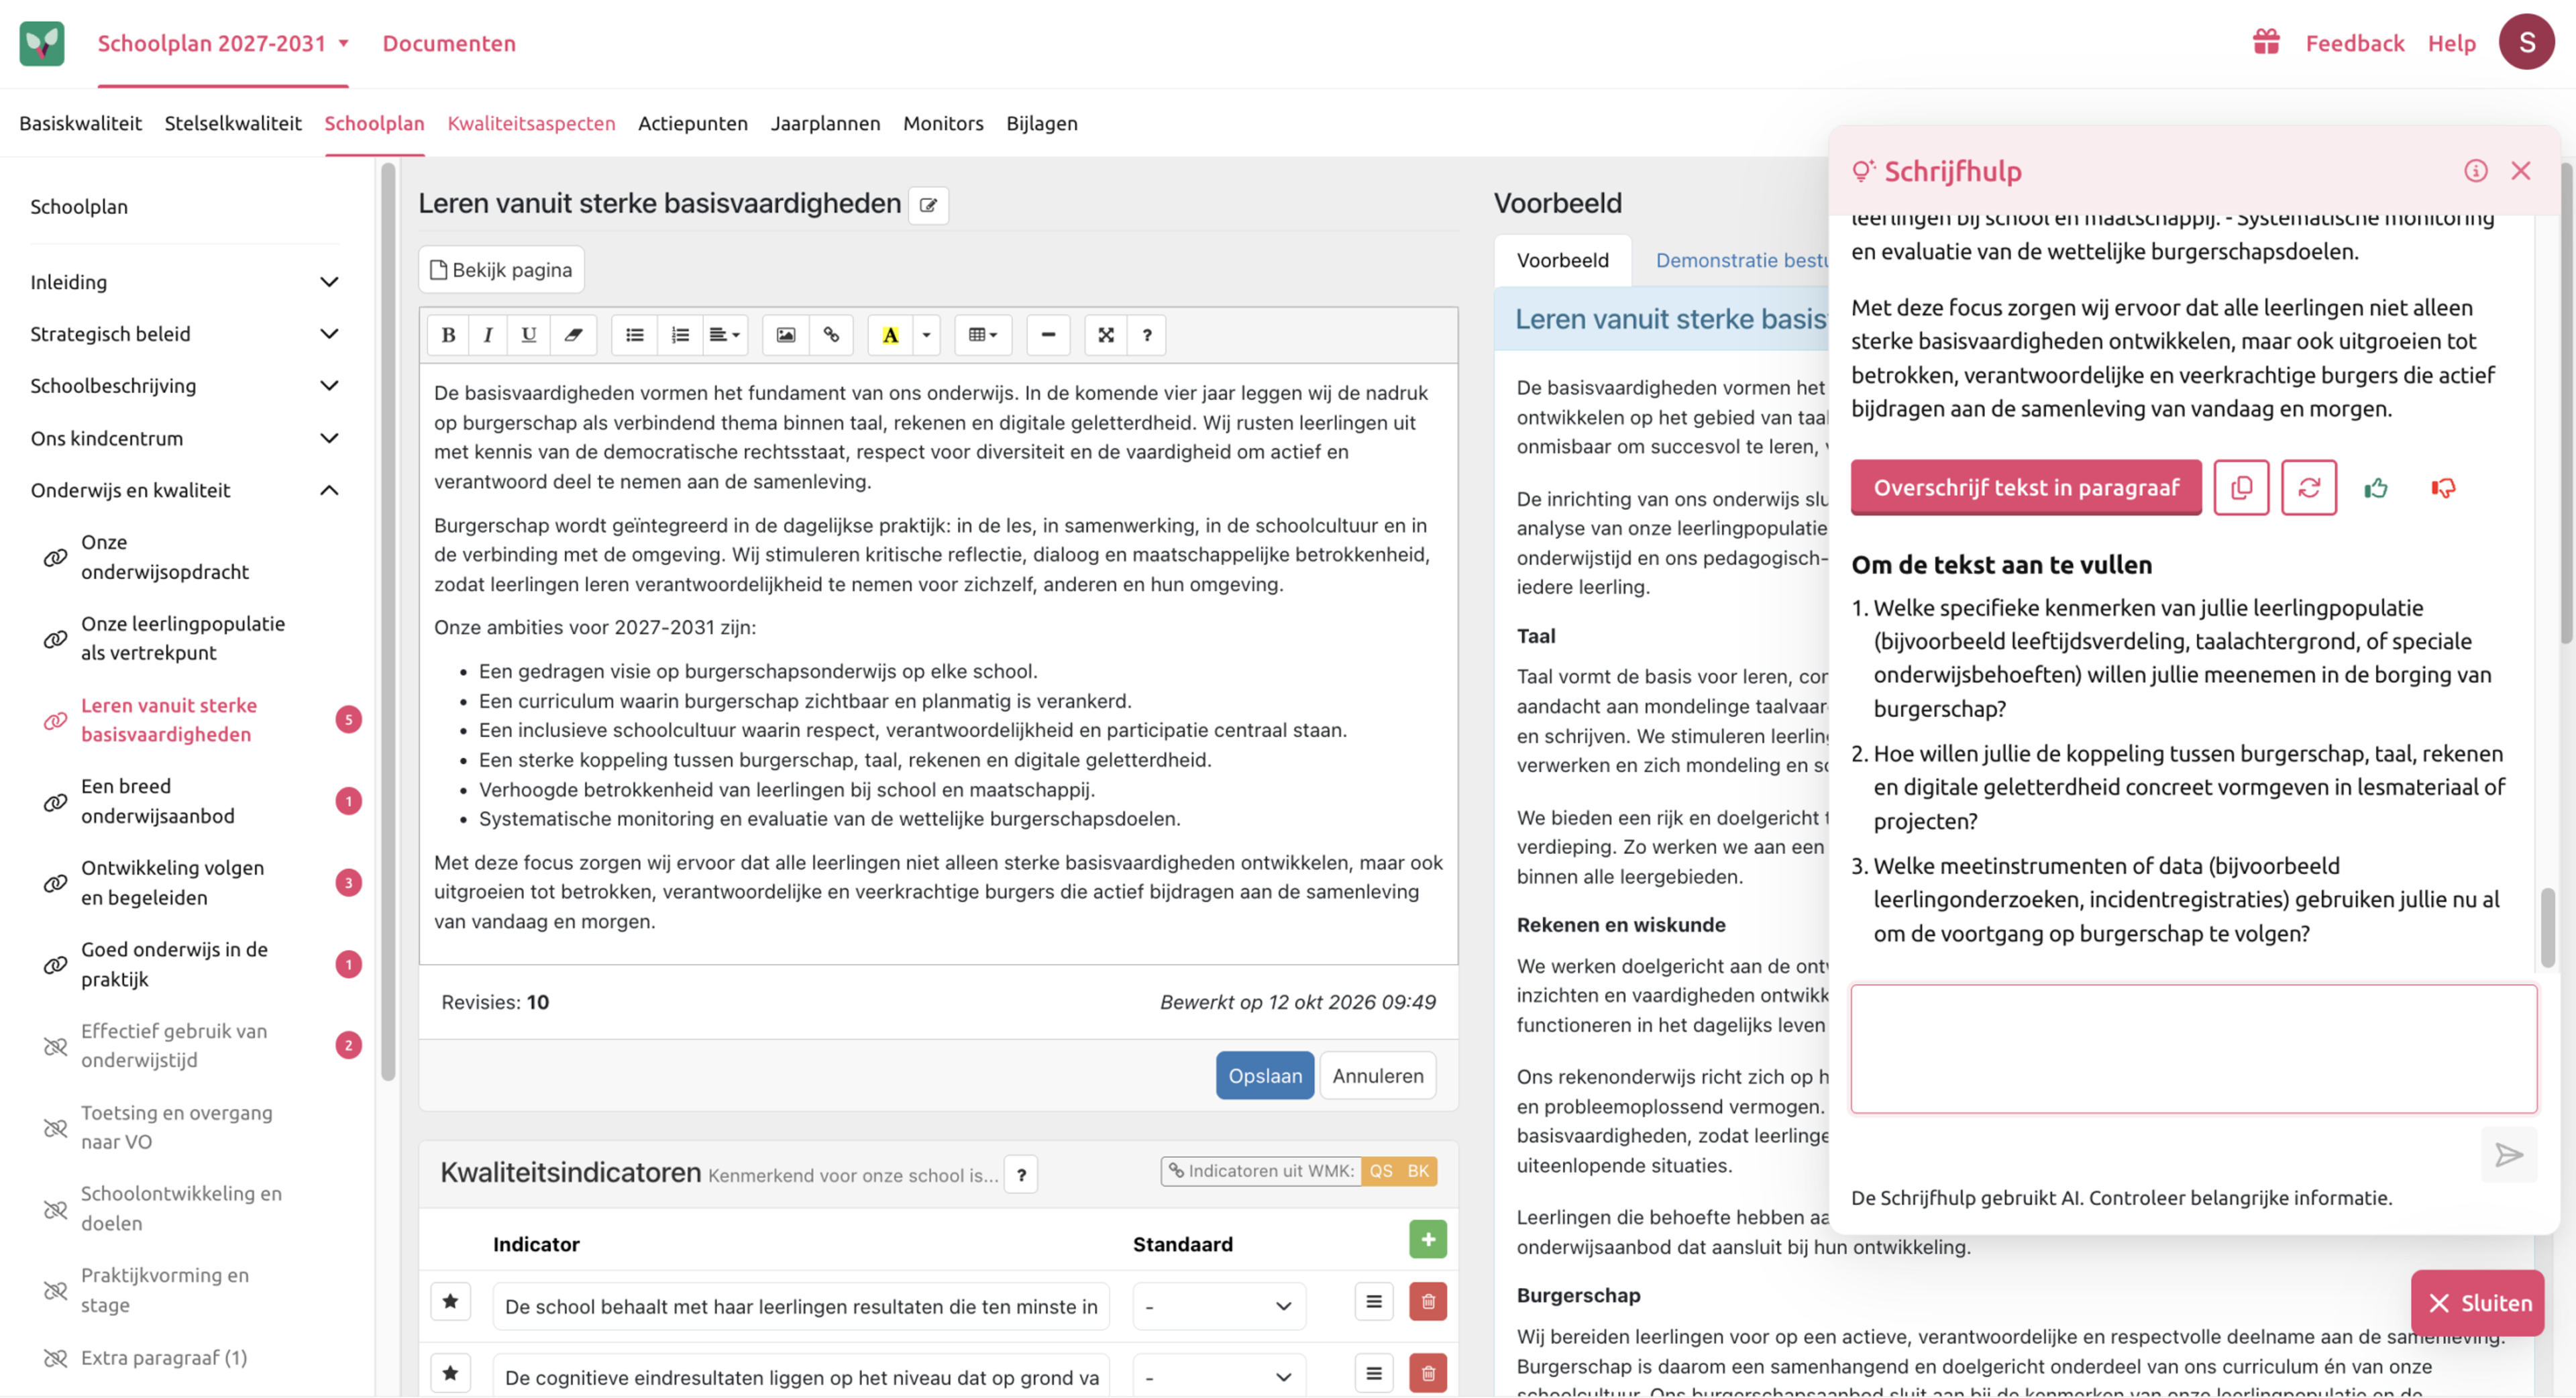The height and width of the screenshot is (1398, 2576).
Task: Apply the yellow highlight color button
Action: click(890, 335)
